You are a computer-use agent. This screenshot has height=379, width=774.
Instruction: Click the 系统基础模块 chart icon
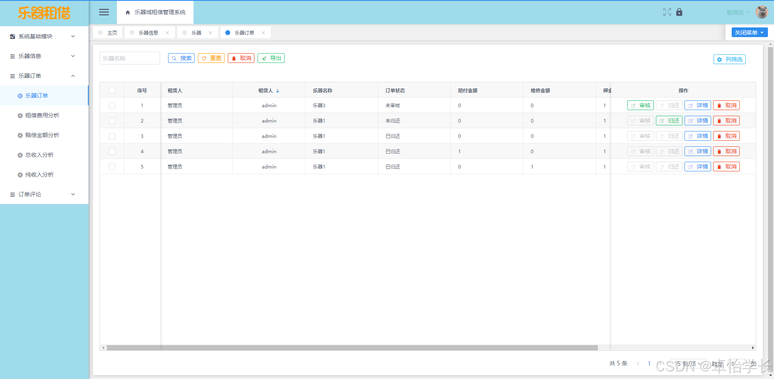12,36
